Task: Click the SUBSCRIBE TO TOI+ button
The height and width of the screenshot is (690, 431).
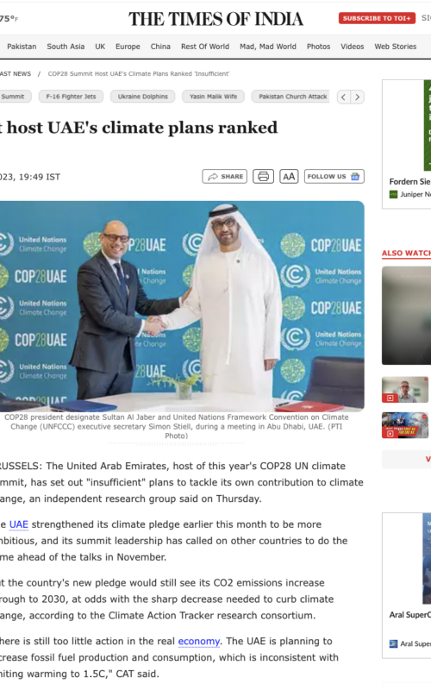Action: [377, 18]
